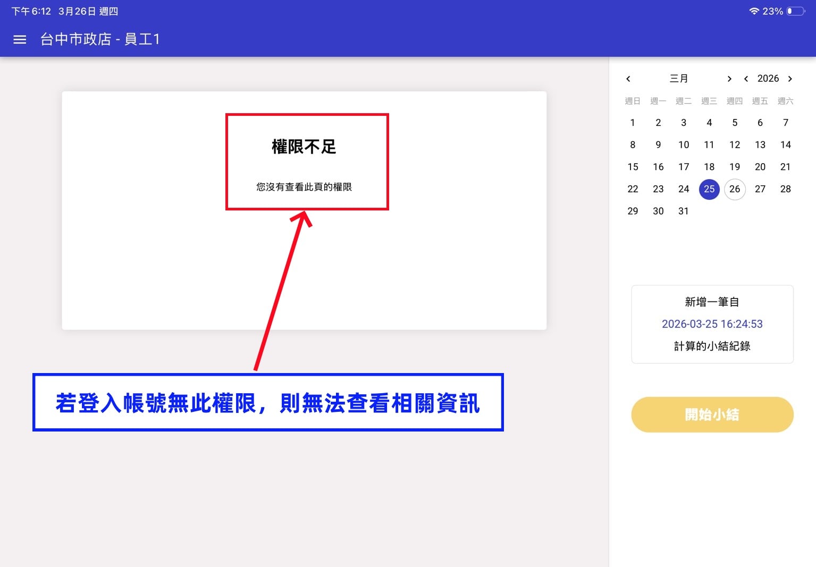
Task: Pick date 6 in the calendar
Action: click(760, 123)
